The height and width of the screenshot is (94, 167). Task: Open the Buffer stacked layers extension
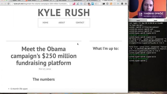click(x=122, y=4)
